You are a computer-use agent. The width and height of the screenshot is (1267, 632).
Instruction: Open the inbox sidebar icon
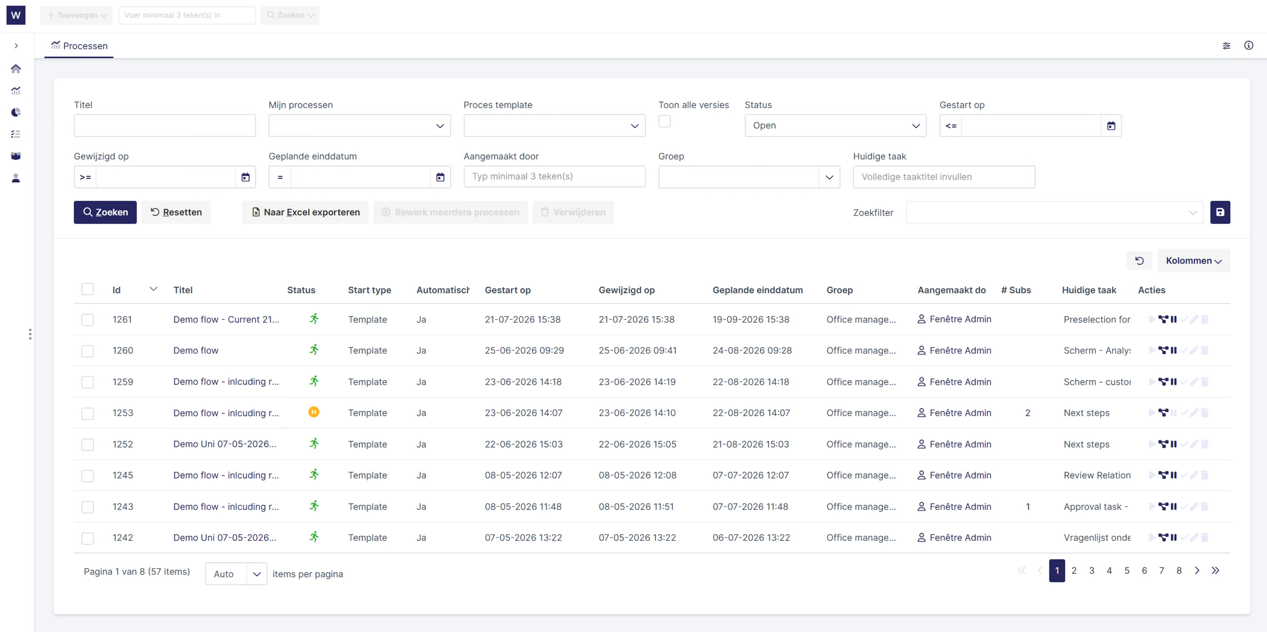(x=16, y=156)
